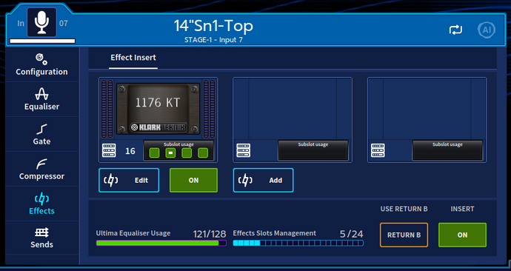This screenshot has width=511, height=271.
Task: Open the Equaliser section
Action: [41, 99]
